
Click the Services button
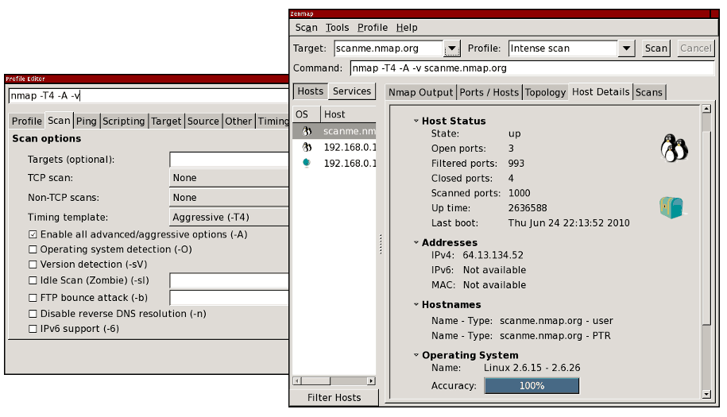coord(352,91)
